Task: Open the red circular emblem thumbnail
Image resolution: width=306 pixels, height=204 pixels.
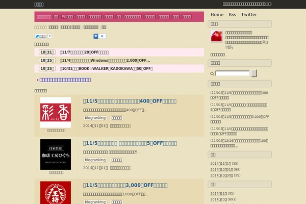Action: [x=56, y=193]
